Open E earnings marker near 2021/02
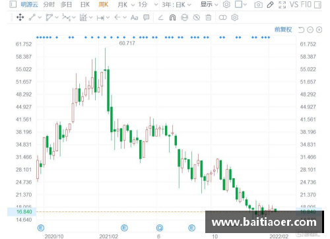Screen dimensions: 330x239 click(124, 228)
